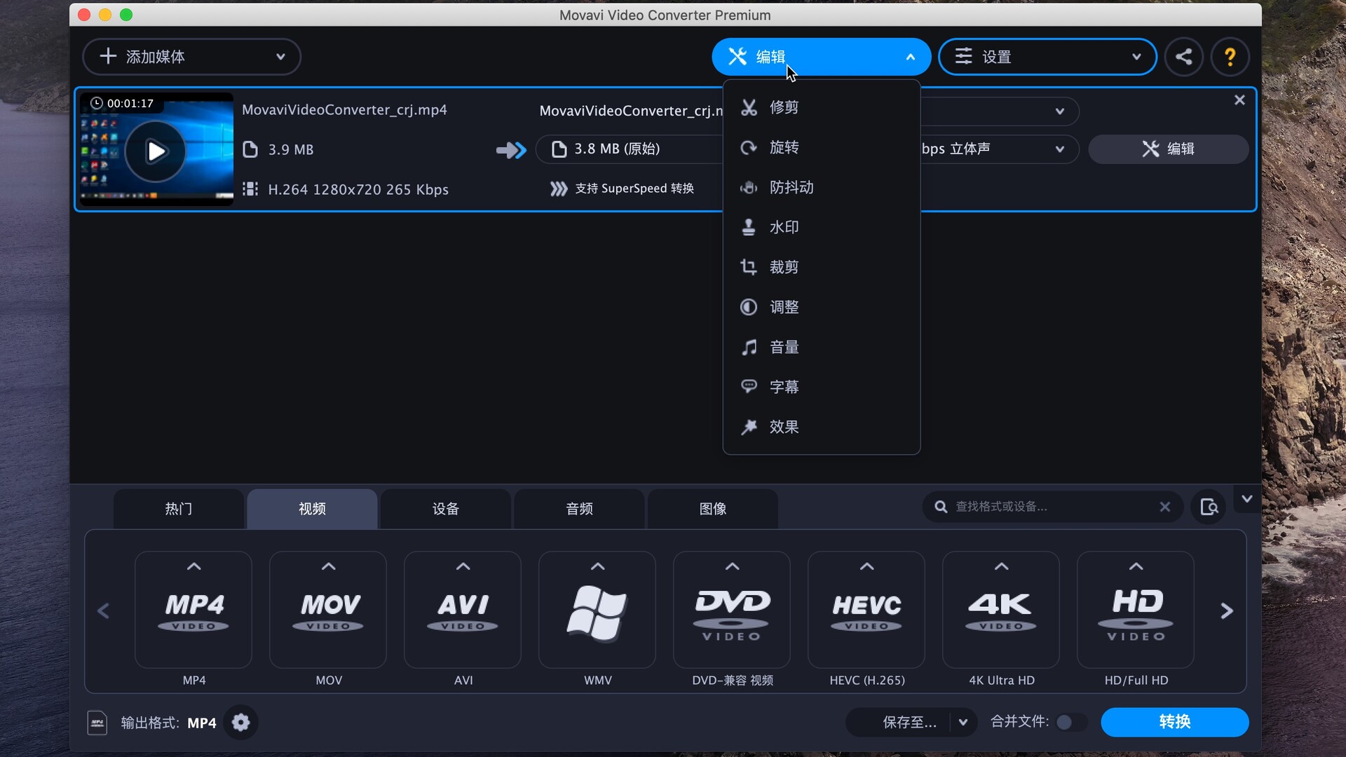
Task: Select 水印 watermark menu entry
Action: [x=821, y=227]
